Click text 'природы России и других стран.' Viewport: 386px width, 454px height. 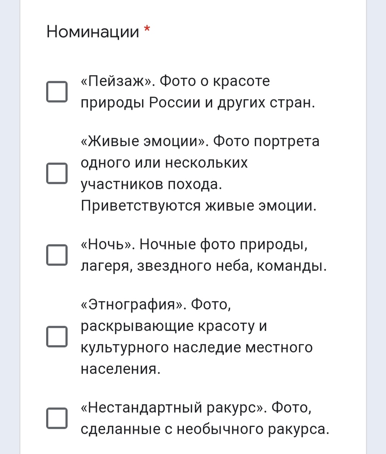(198, 103)
